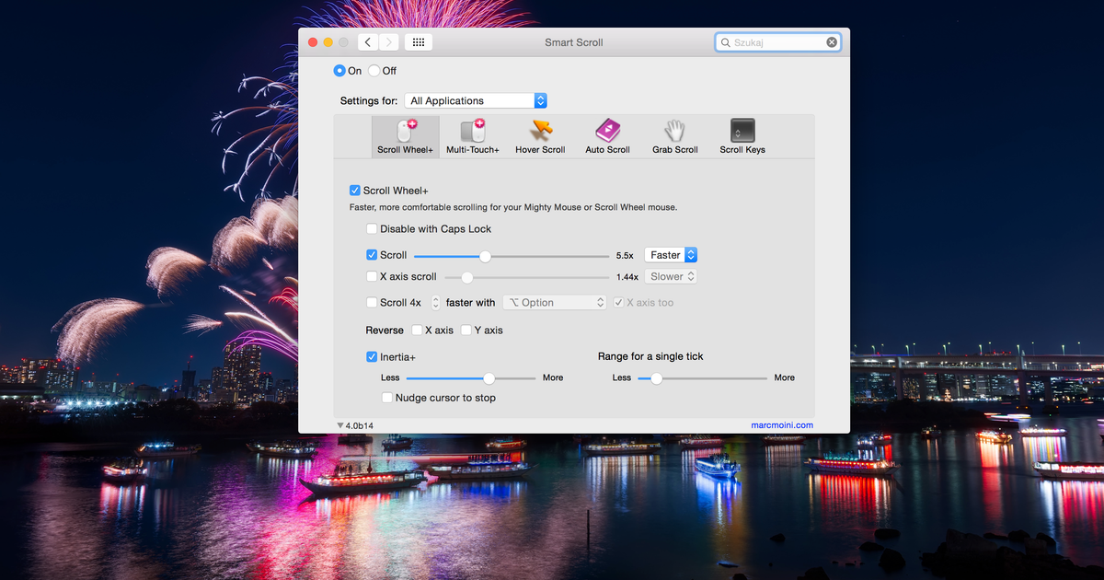Click the Settings for: label
The width and height of the screenshot is (1104, 580).
(369, 101)
